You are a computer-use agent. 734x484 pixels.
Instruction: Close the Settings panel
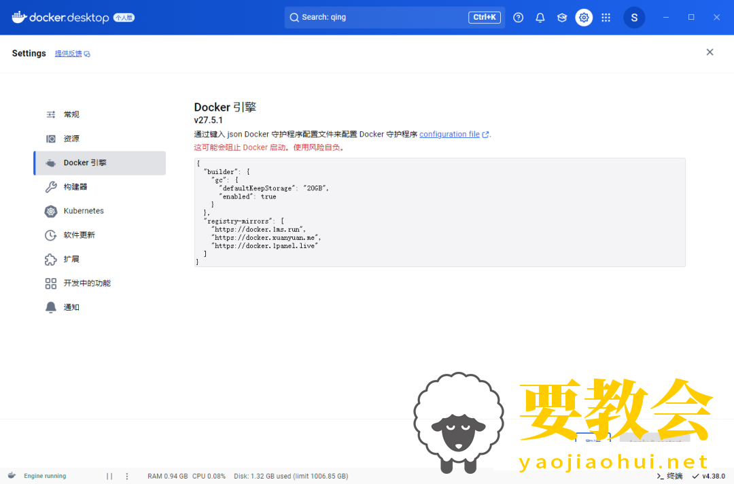point(710,52)
